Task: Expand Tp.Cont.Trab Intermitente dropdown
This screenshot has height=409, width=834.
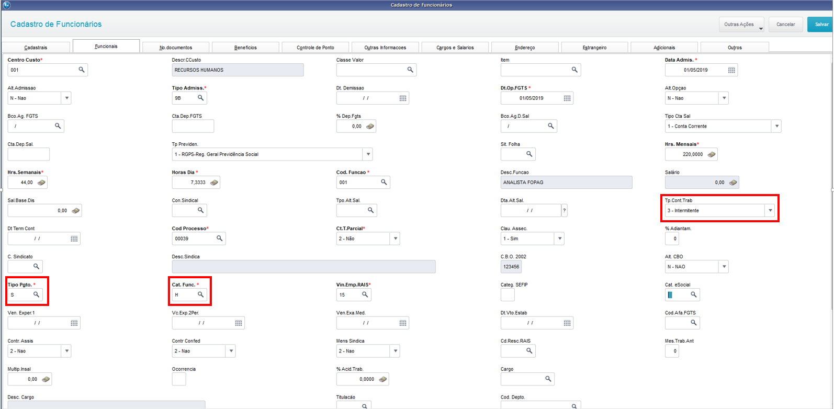Action: [x=770, y=211]
